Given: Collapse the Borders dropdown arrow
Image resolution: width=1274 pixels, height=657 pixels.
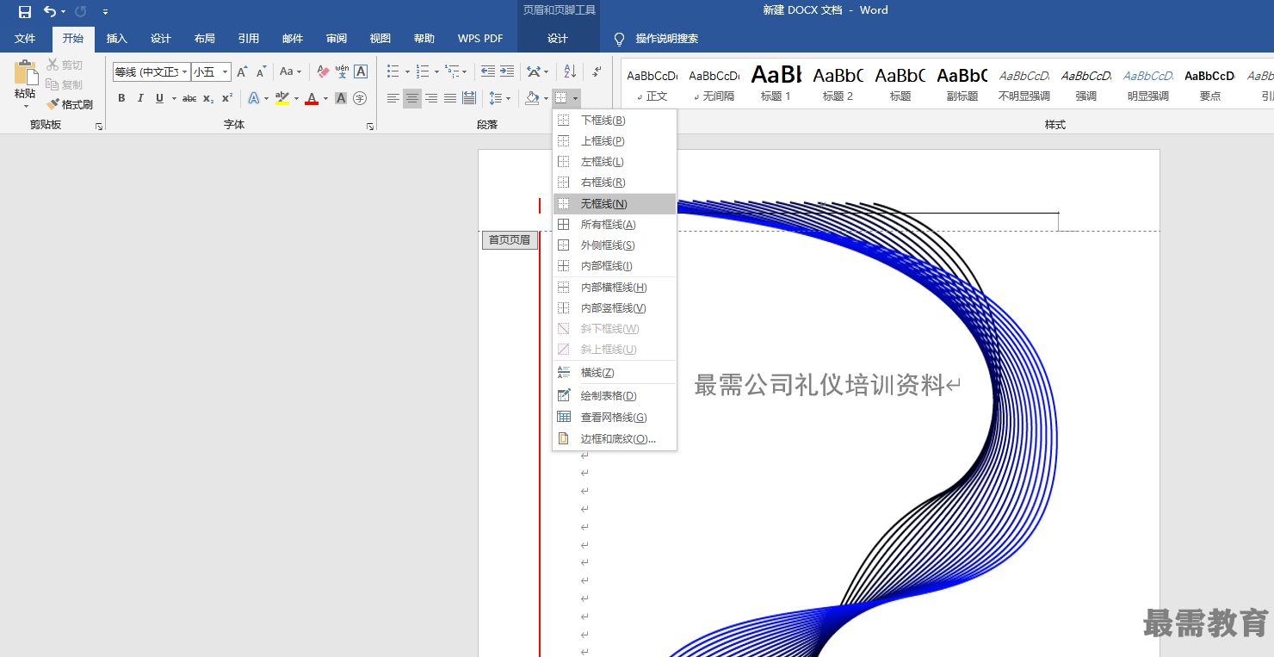Looking at the screenshot, I should coord(575,98).
